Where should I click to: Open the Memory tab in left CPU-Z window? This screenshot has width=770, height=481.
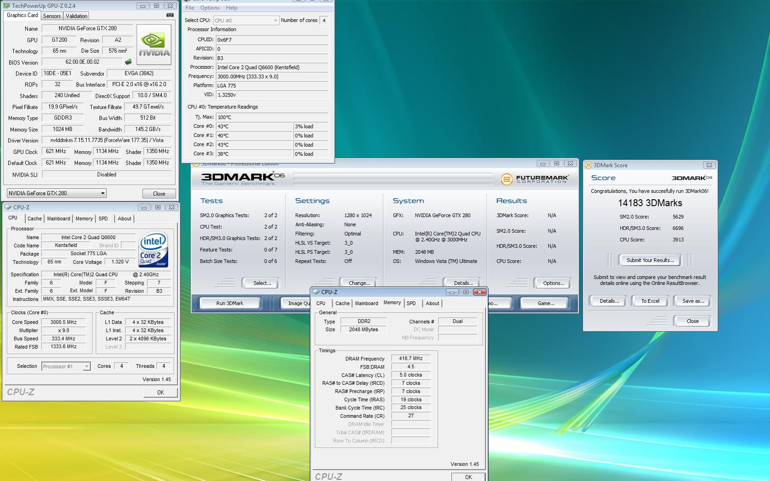pyautogui.click(x=84, y=219)
